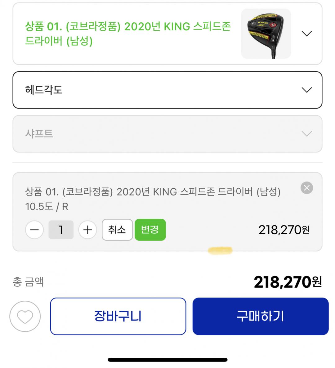The image size is (335, 368).
Task: Add item to cart with 장바구니
Action: pyautogui.click(x=118, y=316)
